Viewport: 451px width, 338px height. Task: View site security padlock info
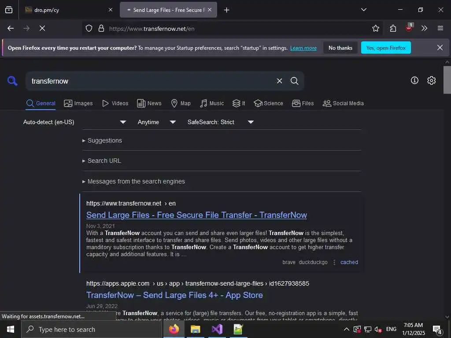click(101, 29)
